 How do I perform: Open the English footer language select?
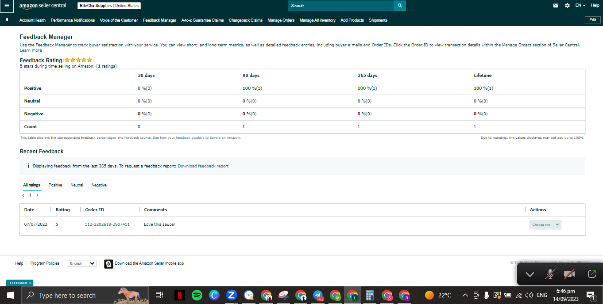tap(82, 263)
